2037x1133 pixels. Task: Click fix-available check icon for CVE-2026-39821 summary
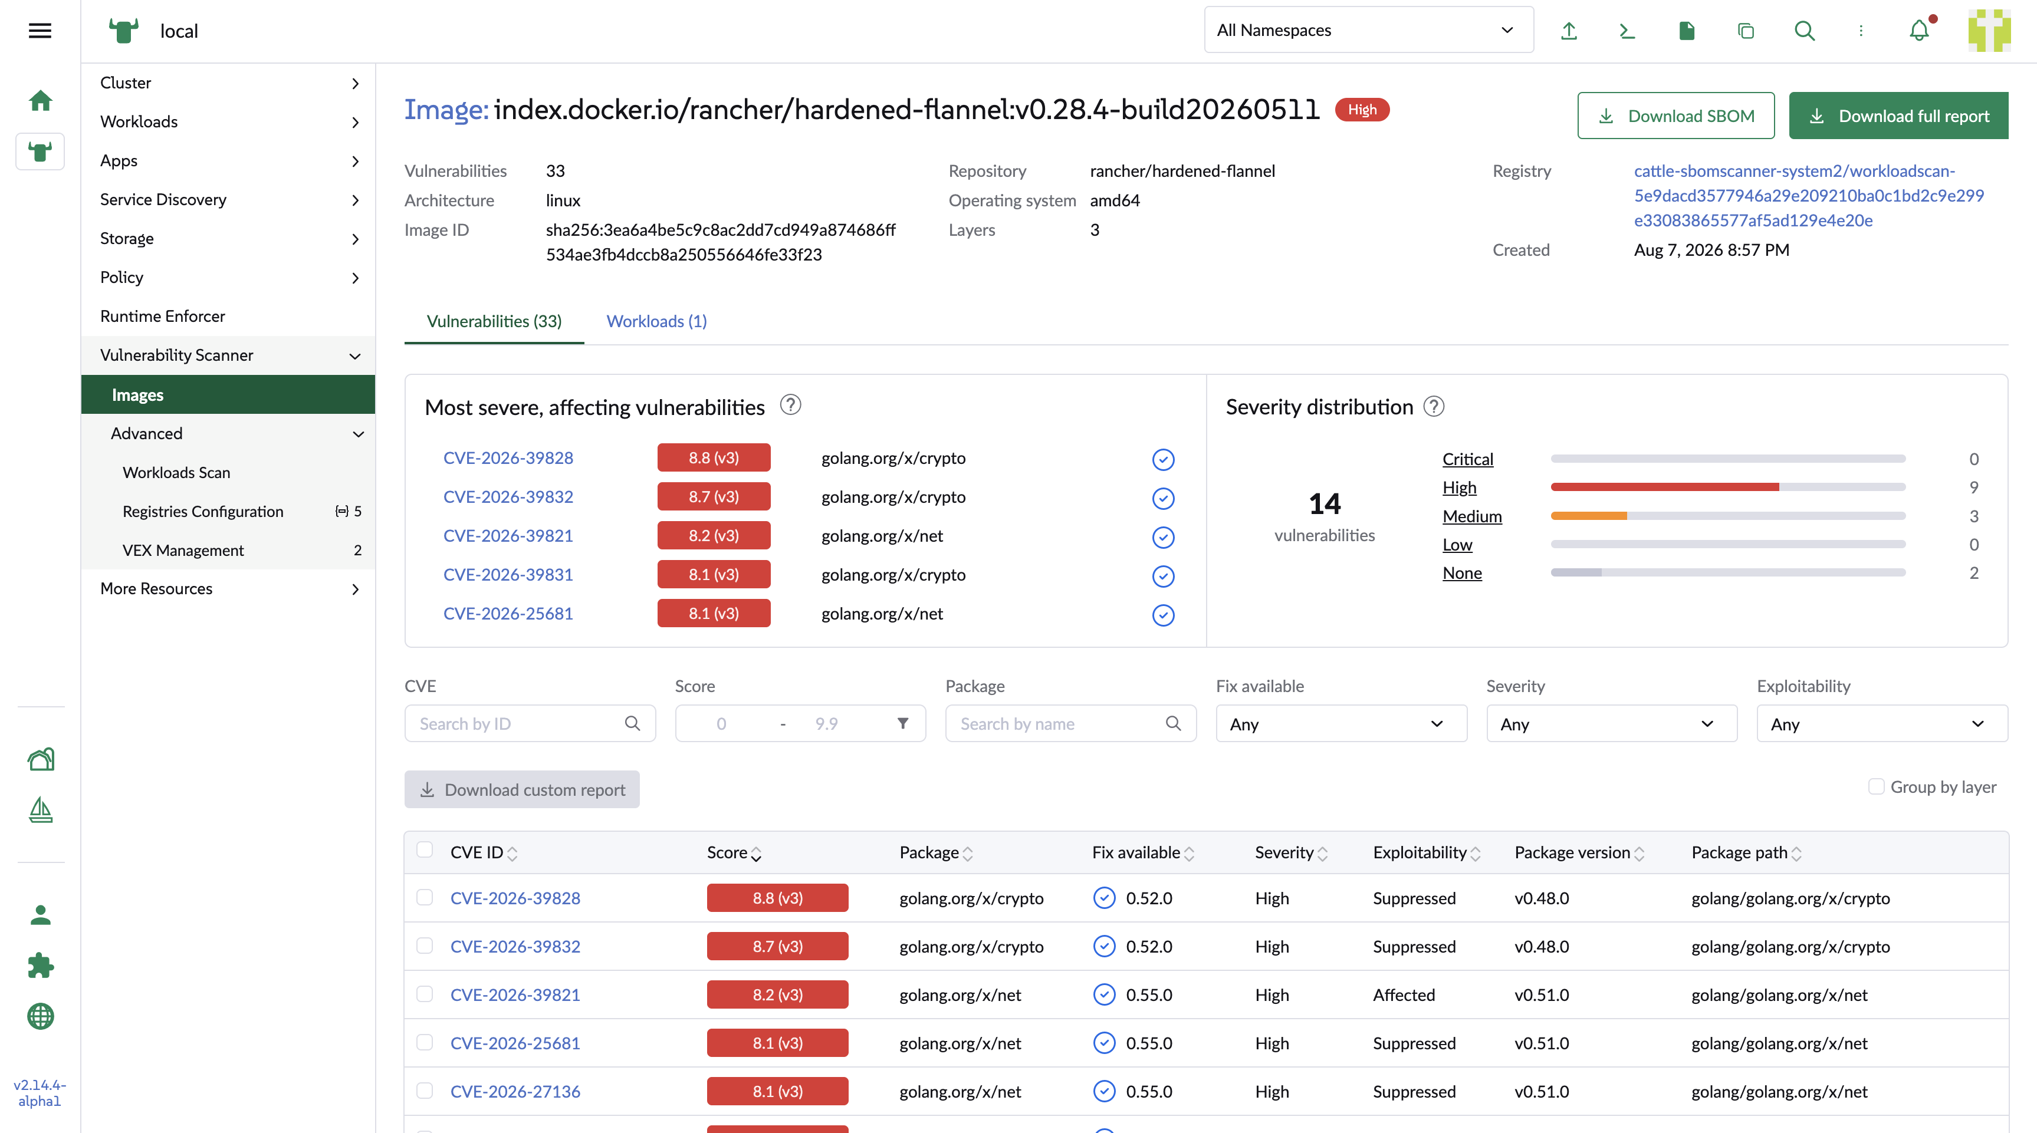[x=1162, y=537]
